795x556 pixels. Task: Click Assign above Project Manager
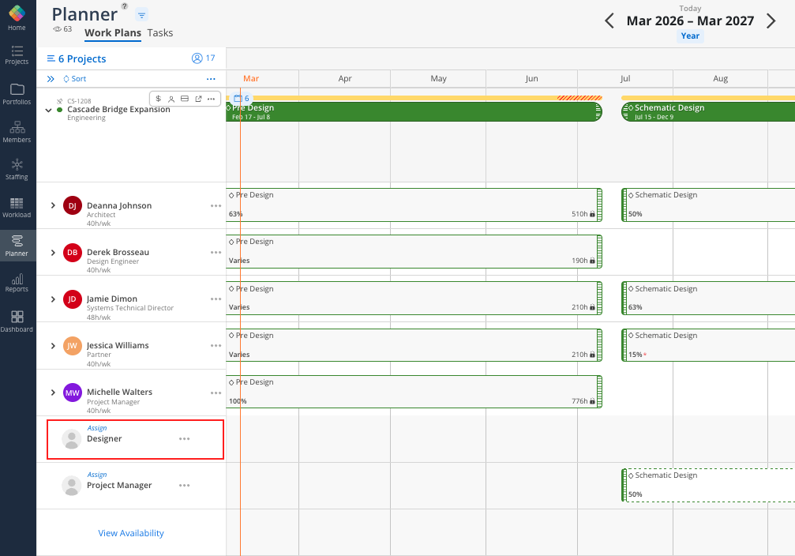(x=97, y=475)
